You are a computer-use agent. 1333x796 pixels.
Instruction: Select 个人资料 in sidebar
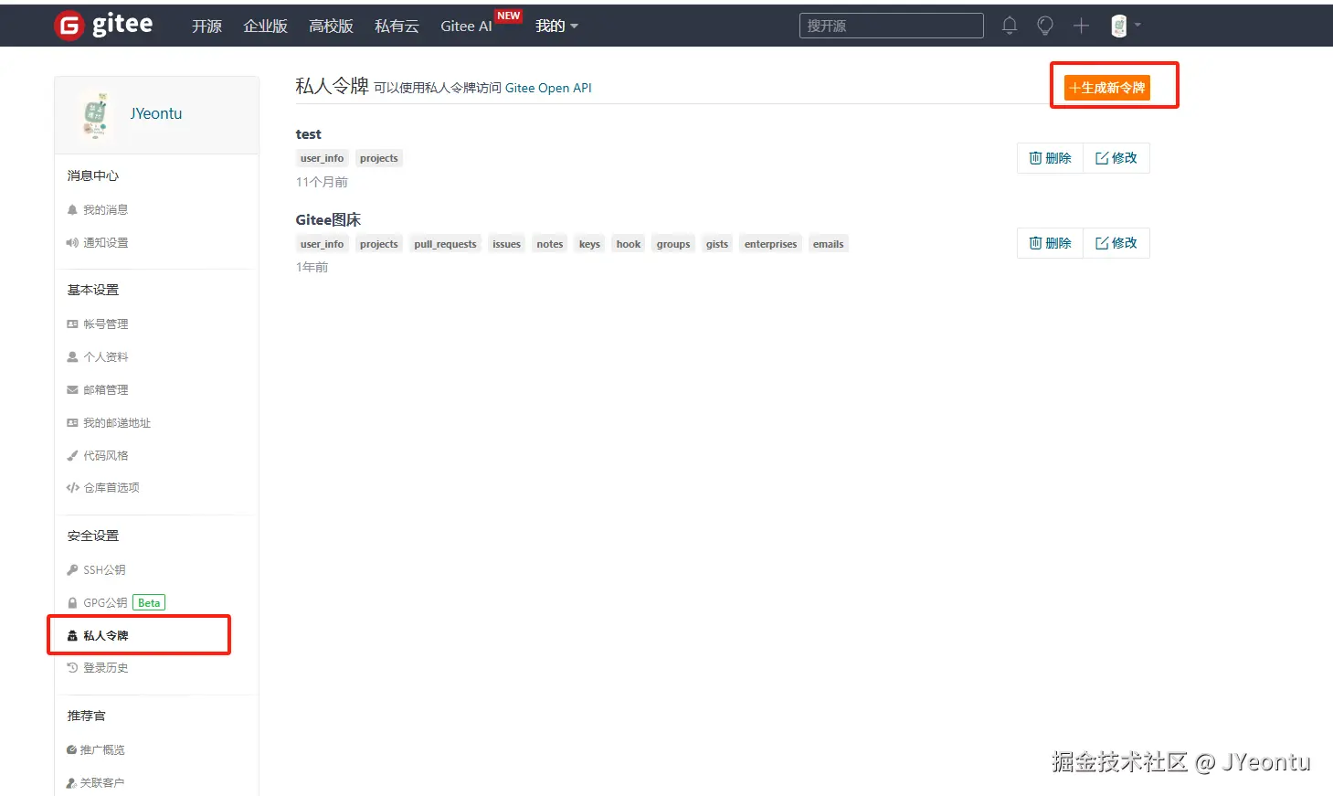coord(97,356)
